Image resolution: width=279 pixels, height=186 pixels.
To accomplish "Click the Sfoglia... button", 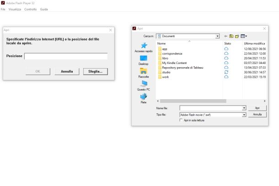I will coord(96,71).
